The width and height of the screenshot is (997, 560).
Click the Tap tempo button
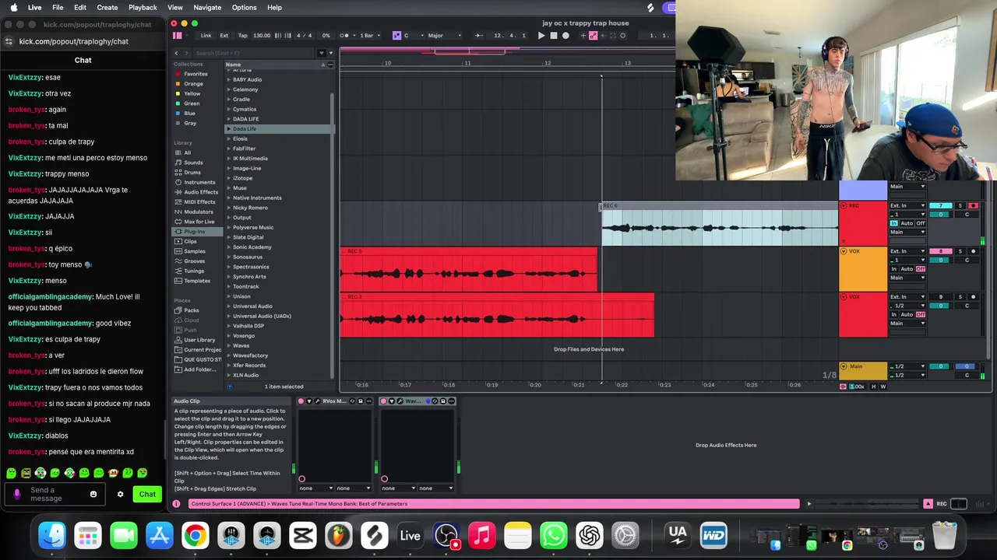tap(242, 36)
